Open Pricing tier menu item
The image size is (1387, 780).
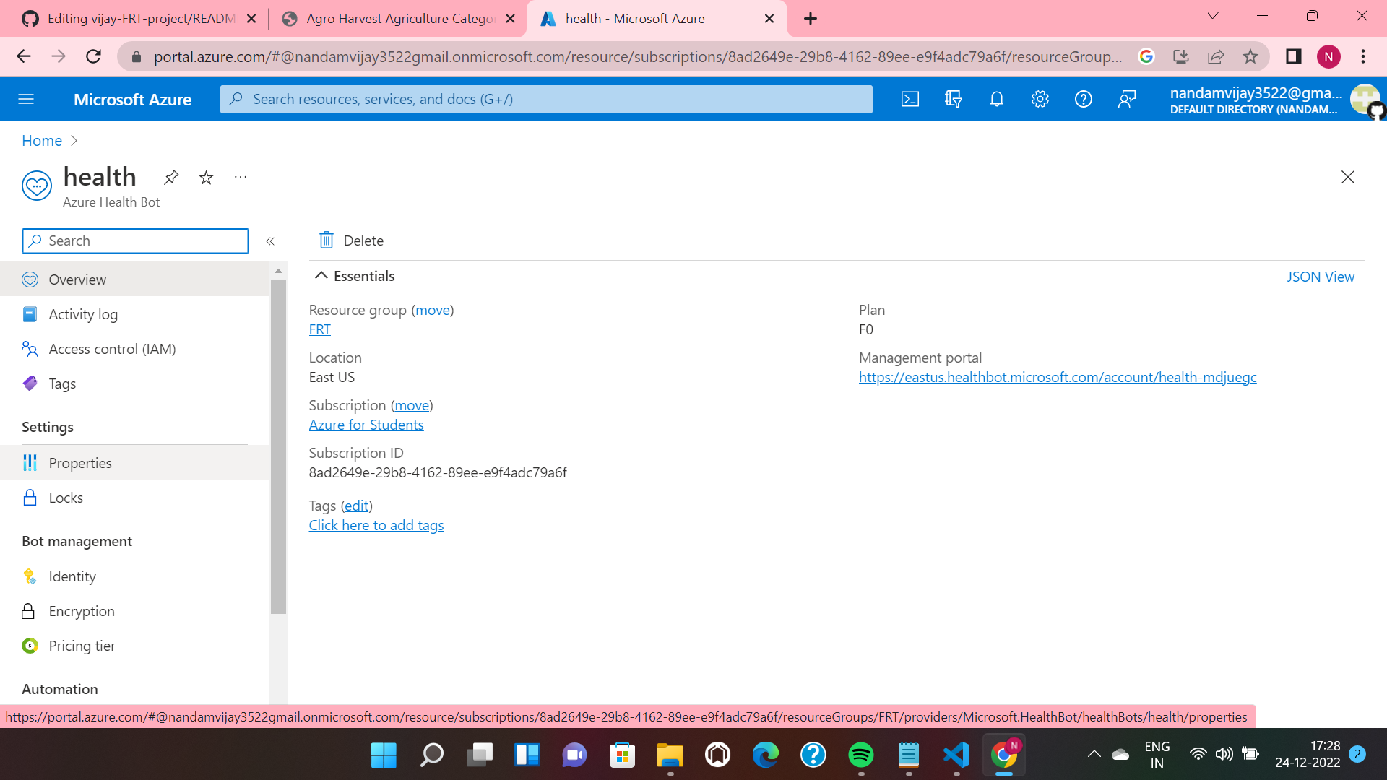(135, 646)
